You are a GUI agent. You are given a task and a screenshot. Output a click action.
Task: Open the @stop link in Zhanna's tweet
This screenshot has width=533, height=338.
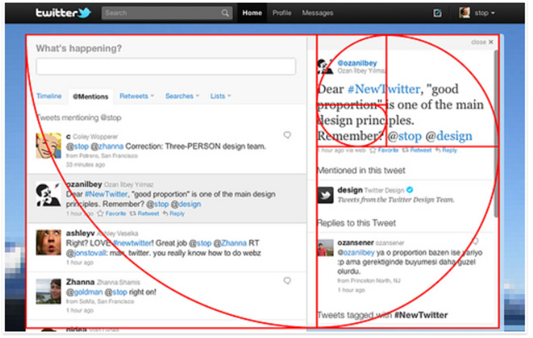(x=116, y=292)
